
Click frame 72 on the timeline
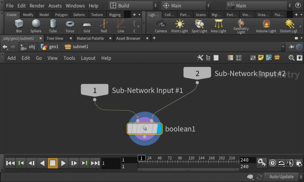170,158
